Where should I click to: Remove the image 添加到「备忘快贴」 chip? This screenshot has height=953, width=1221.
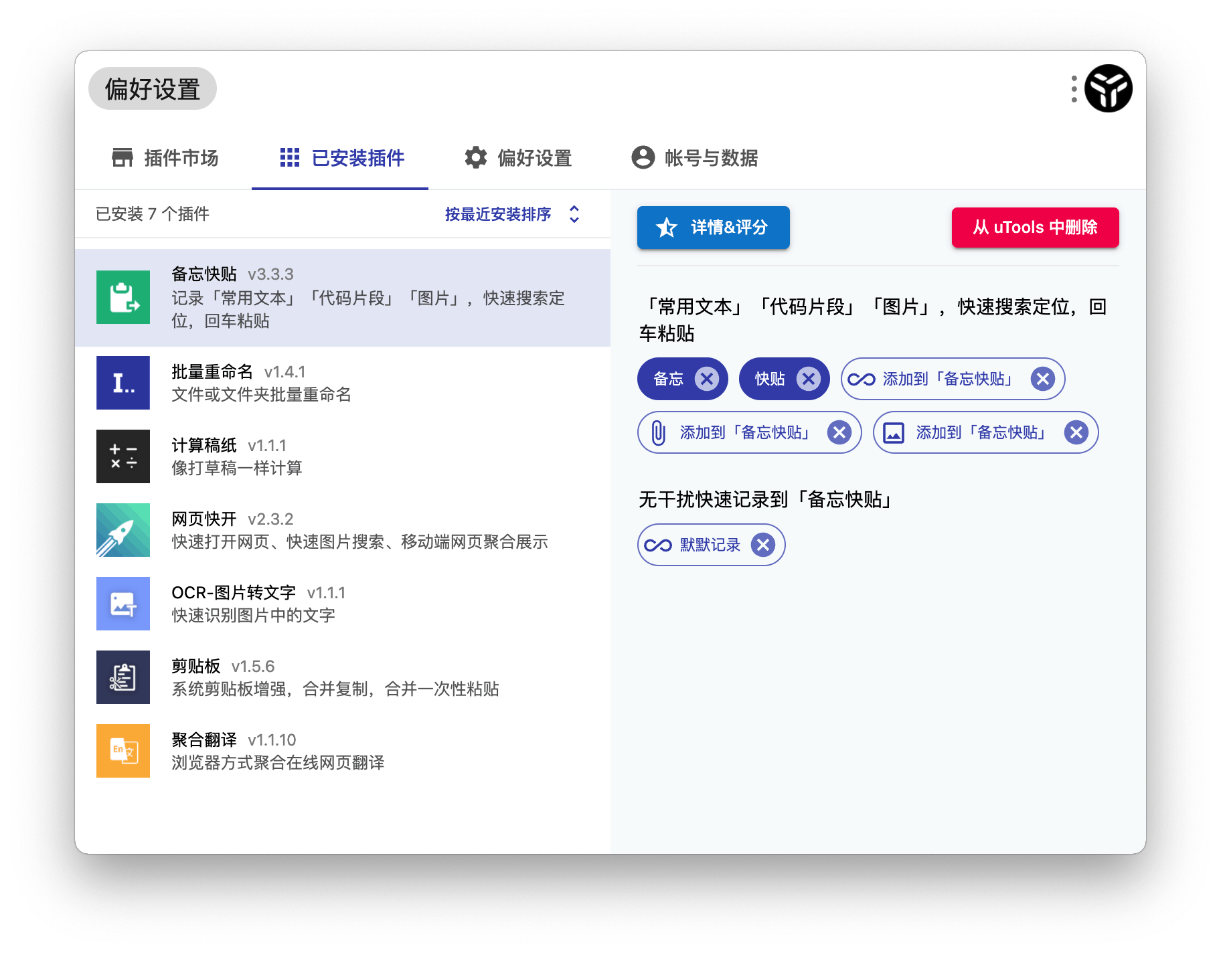(1076, 432)
